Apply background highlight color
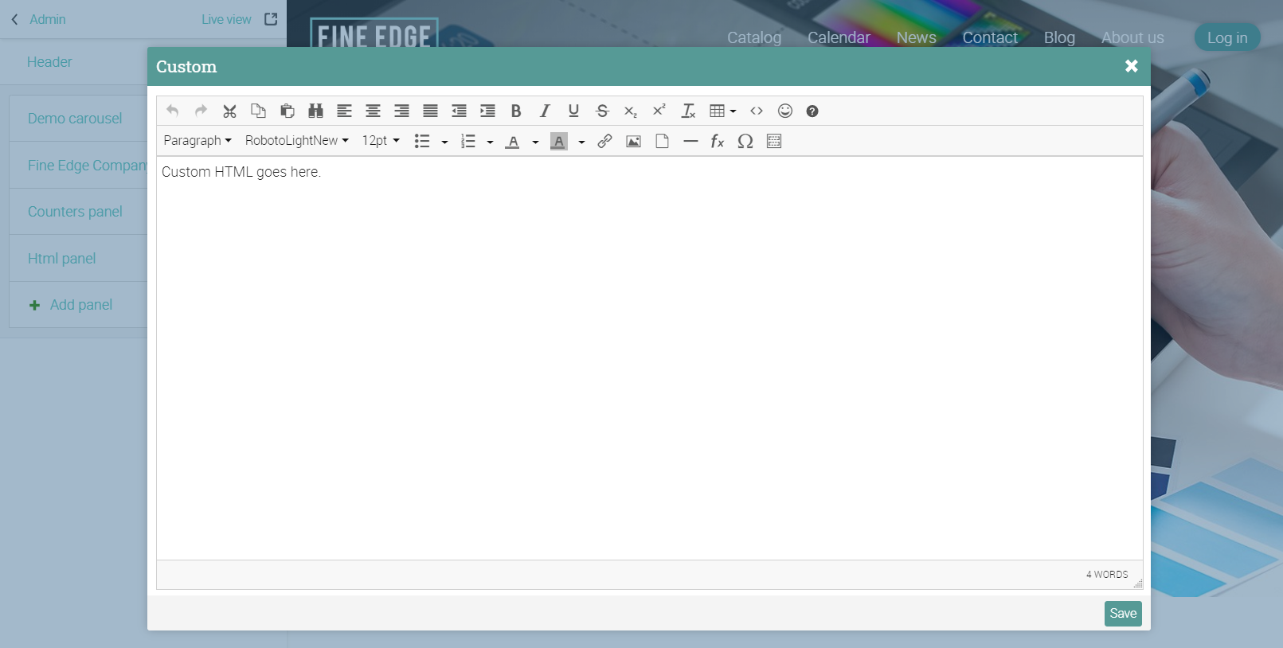This screenshot has height=648, width=1283. coord(559,141)
